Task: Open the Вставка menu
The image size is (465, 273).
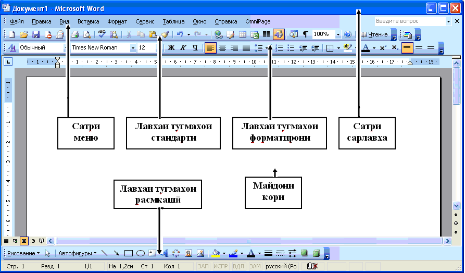Action: [88, 21]
